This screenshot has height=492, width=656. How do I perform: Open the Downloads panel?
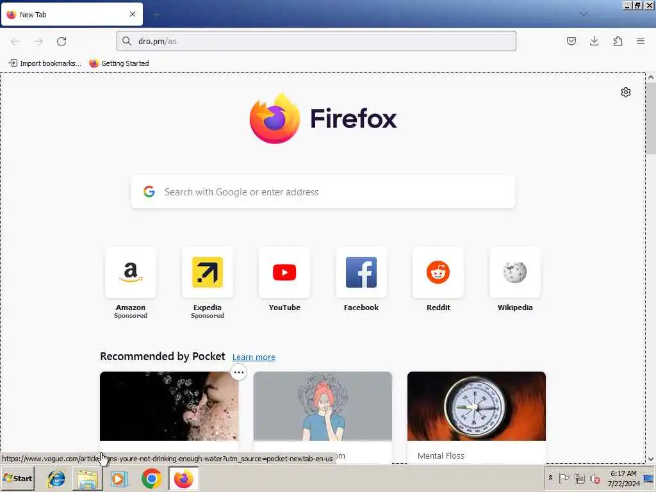coord(594,41)
